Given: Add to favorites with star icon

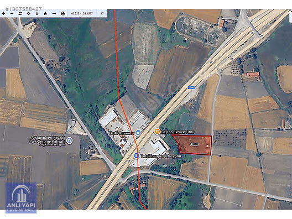Looking at the screenshot, I should 45,13.
